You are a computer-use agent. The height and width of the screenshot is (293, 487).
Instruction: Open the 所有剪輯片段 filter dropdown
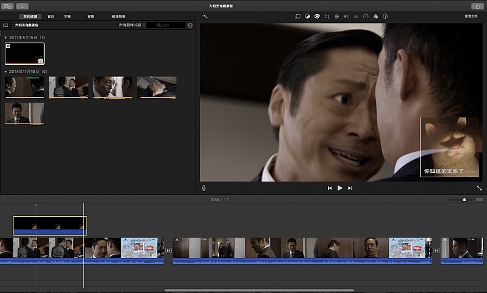[132, 25]
